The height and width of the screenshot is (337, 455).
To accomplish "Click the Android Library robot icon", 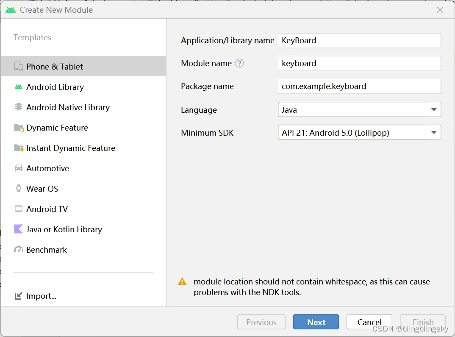I will pyautogui.click(x=19, y=87).
